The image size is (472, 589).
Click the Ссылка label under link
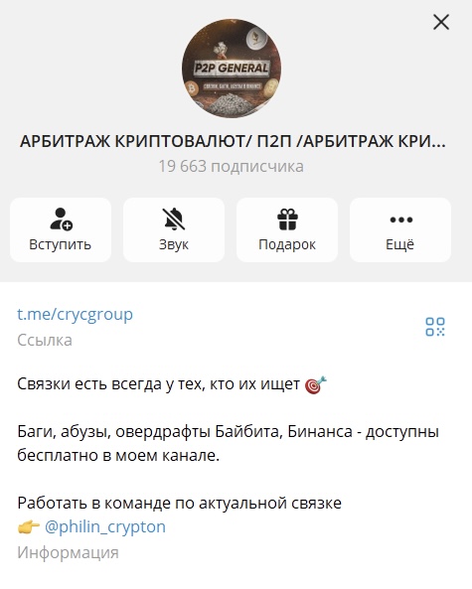[x=45, y=341]
